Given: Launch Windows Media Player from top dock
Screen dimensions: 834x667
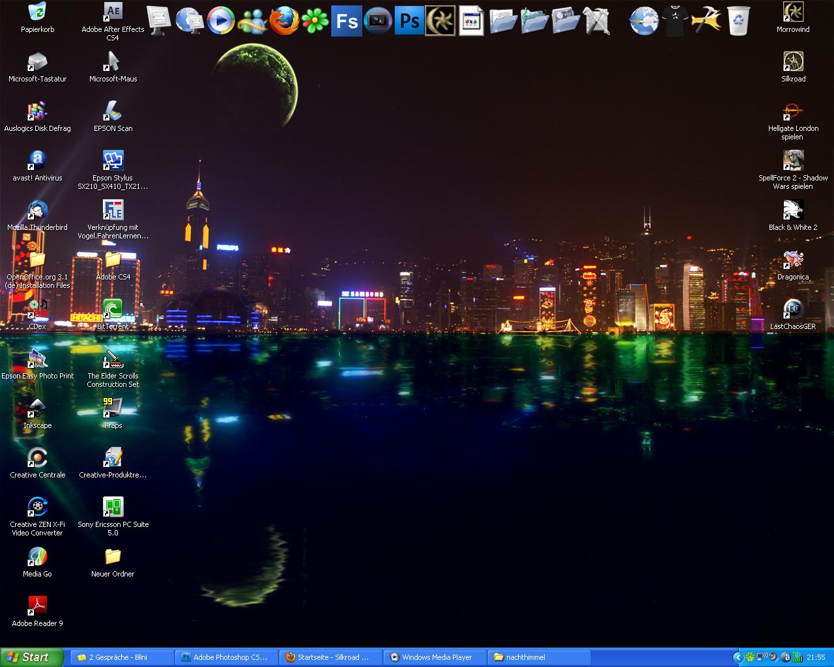Looking at the screenshot, I should pos(221,21).
